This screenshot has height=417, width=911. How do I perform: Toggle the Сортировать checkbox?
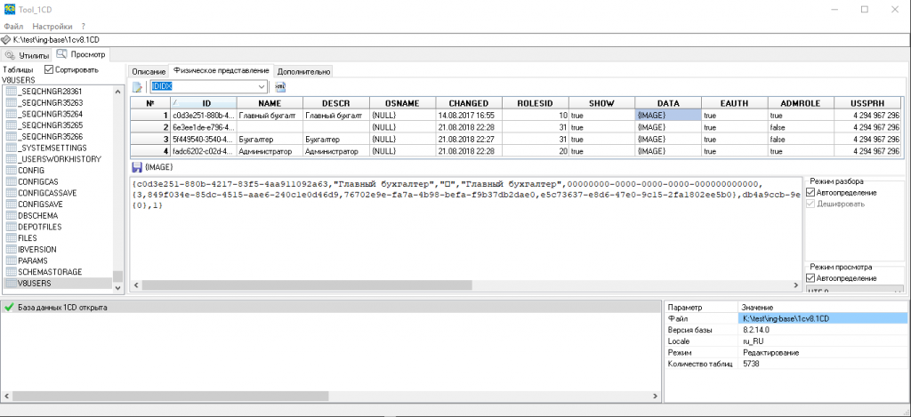(49, 69)
